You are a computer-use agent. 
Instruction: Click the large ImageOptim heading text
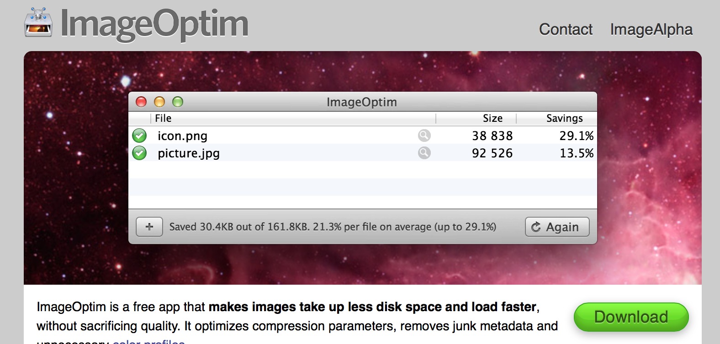click(x=154, y=24)
